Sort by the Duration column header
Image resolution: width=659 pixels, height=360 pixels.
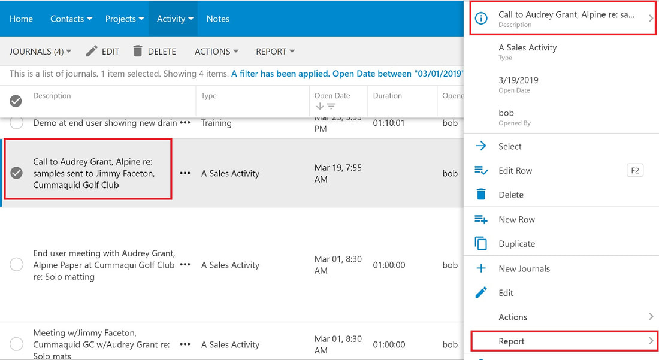point(387,96)
